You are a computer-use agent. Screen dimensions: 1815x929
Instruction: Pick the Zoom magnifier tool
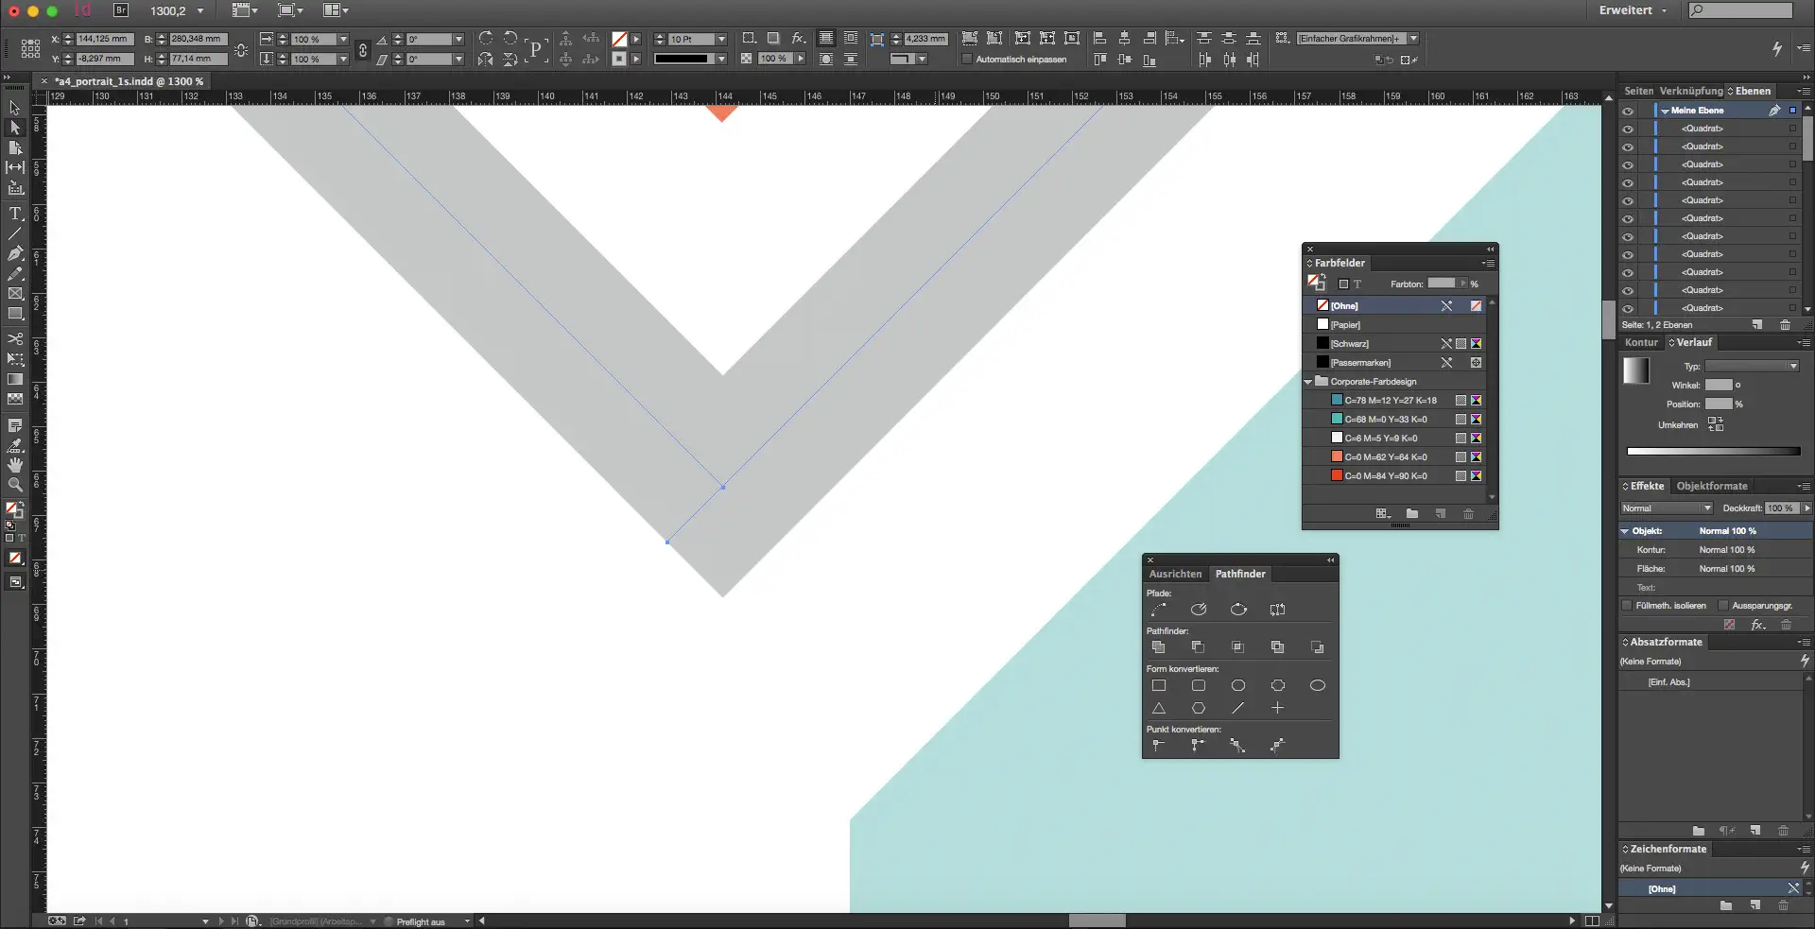[x=15, y=485]
